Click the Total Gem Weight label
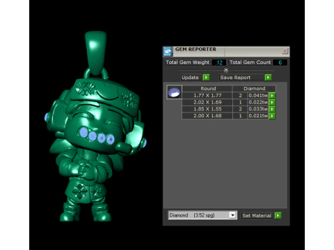Image resolution: width=334 pixels, height=250 pixels. tap(187, 62)
